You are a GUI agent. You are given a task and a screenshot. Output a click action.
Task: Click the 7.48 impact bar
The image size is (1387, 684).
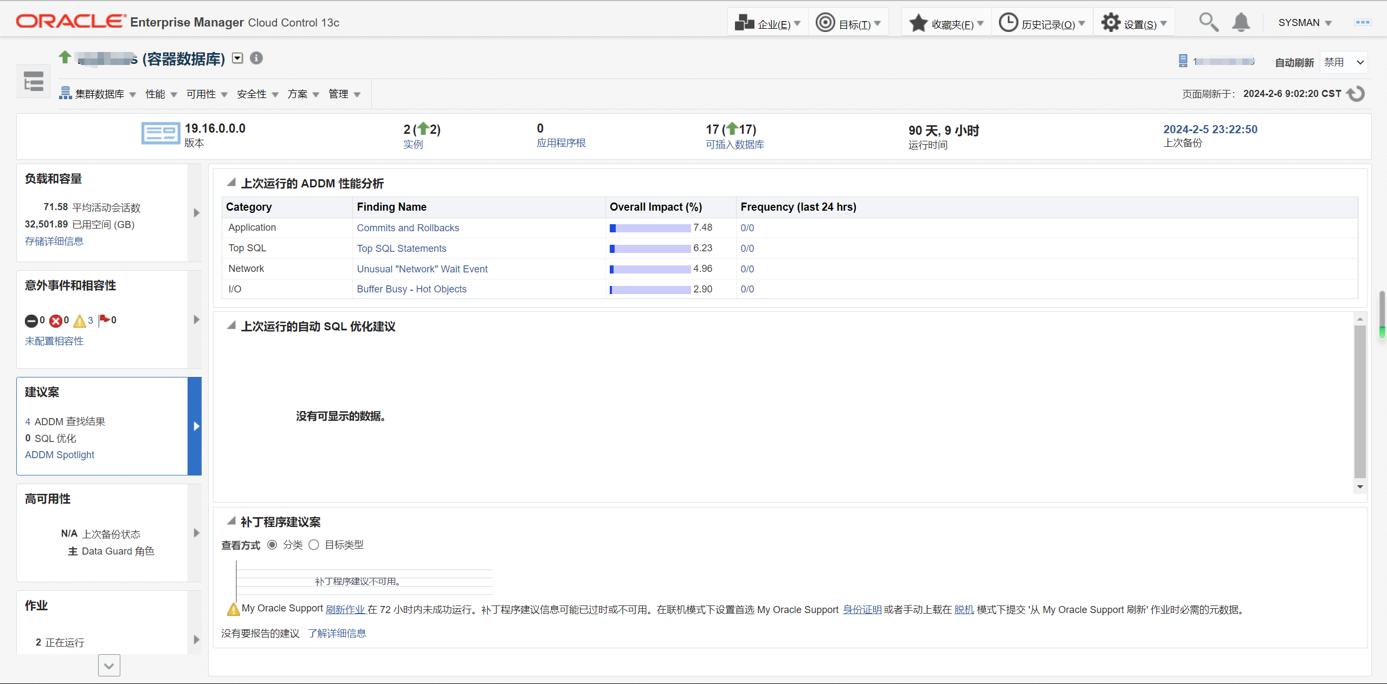click(650, 228)
